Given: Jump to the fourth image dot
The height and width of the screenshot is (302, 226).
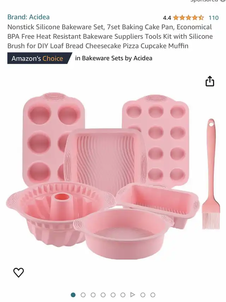Looking at the screenshot, I should [103, 295].
